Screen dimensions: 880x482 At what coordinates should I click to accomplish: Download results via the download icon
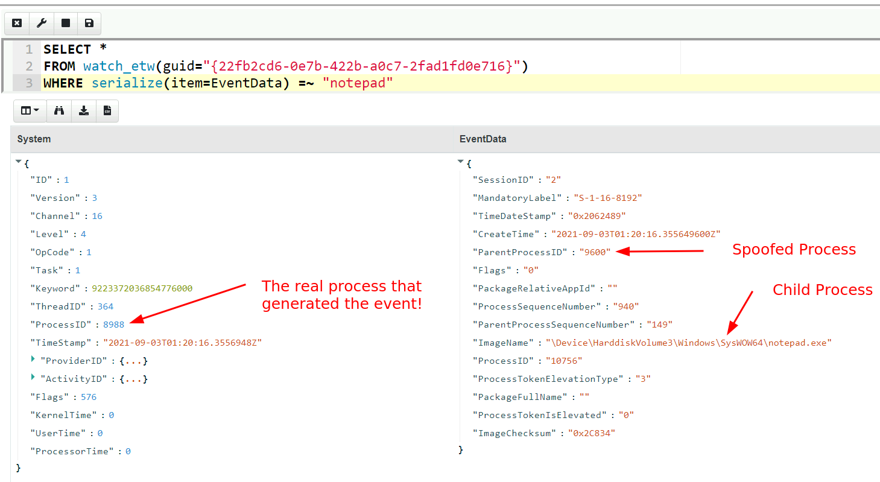[x=83, y=111]
